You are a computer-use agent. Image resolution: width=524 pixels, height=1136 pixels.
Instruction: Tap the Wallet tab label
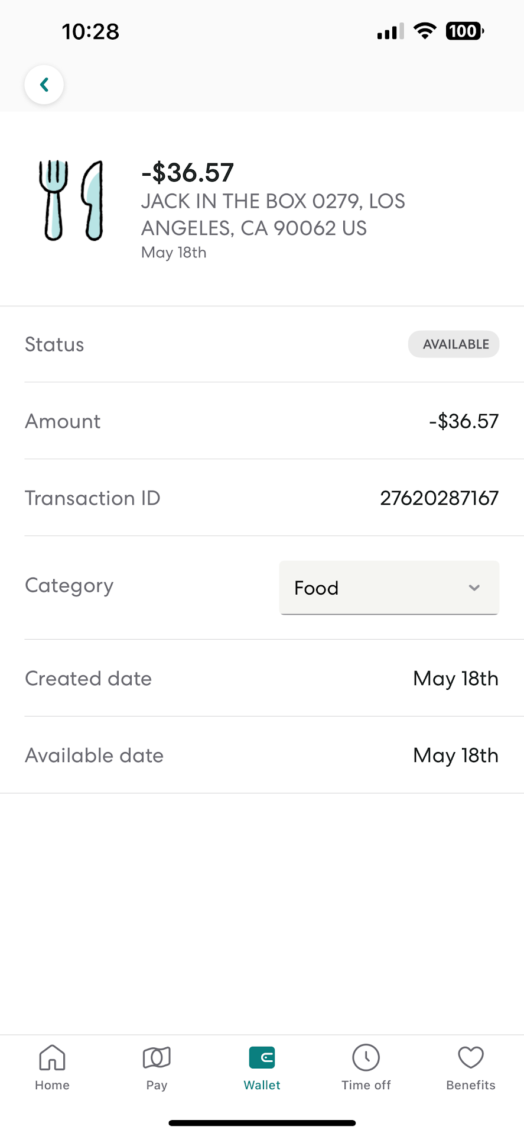coord(262,1085)
